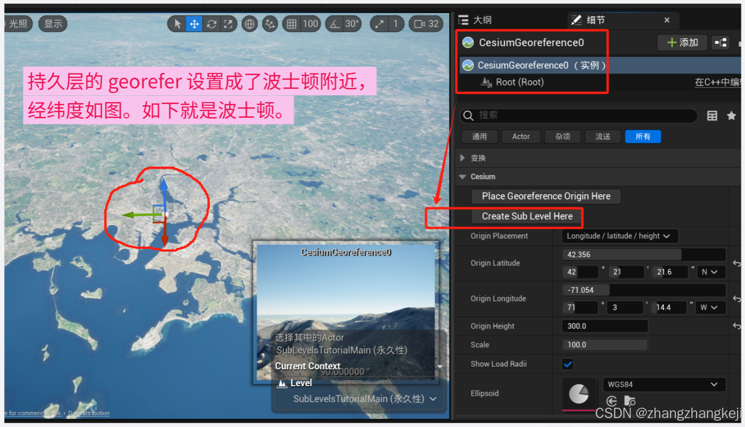The image size is (745, 427).
Task: Toggle scale snapping icon
Action: pyautogui.click(x=379, y=23)
